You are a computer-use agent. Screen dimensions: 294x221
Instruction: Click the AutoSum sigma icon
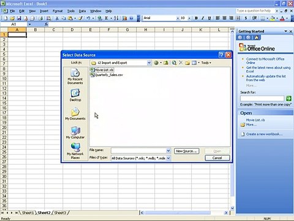107,18
